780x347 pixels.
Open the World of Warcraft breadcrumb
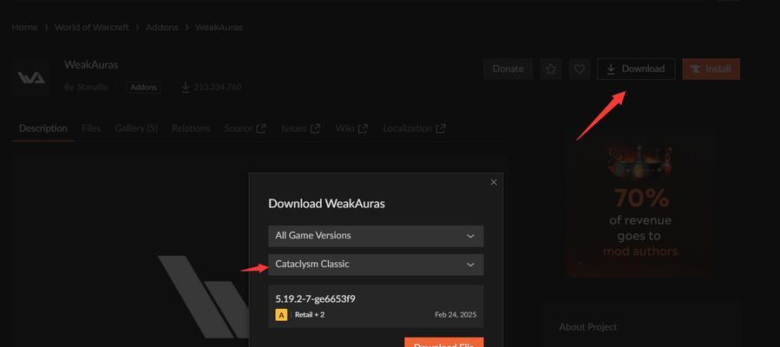(x=91, y=28)
